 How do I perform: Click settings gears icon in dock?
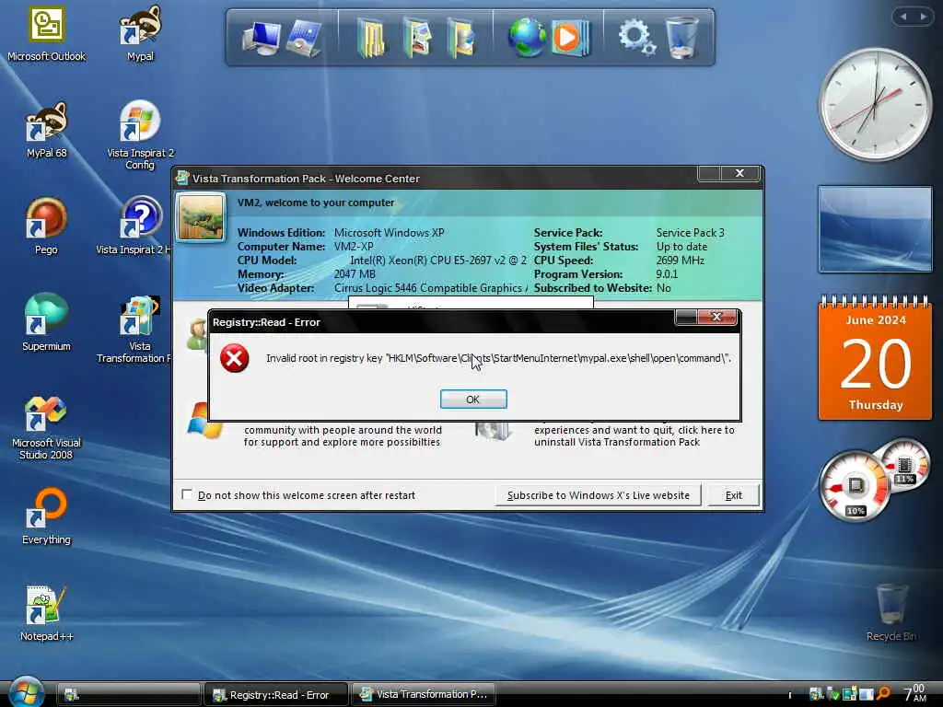[x=636, y=36]
